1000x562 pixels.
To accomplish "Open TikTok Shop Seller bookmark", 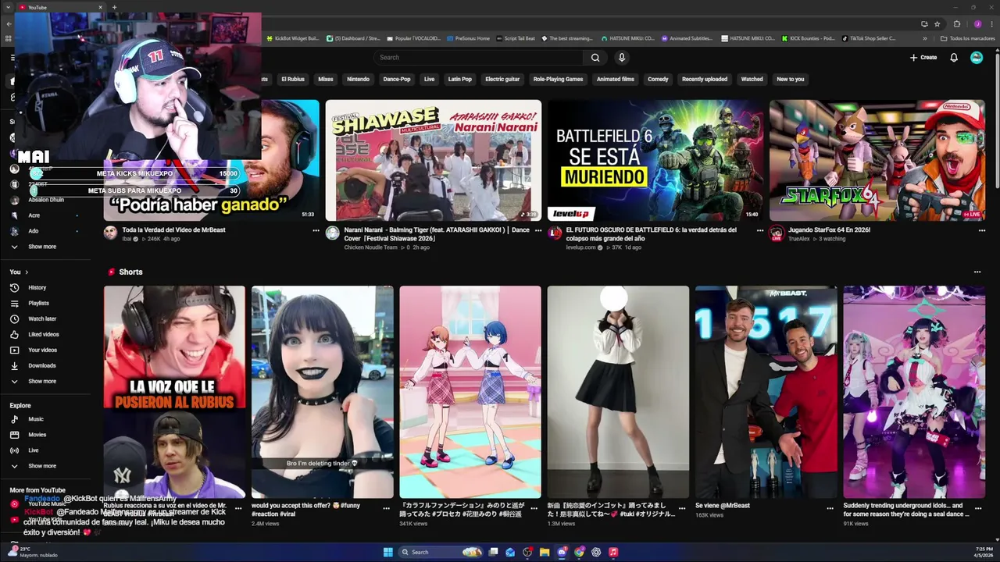I will coord(869,38).
